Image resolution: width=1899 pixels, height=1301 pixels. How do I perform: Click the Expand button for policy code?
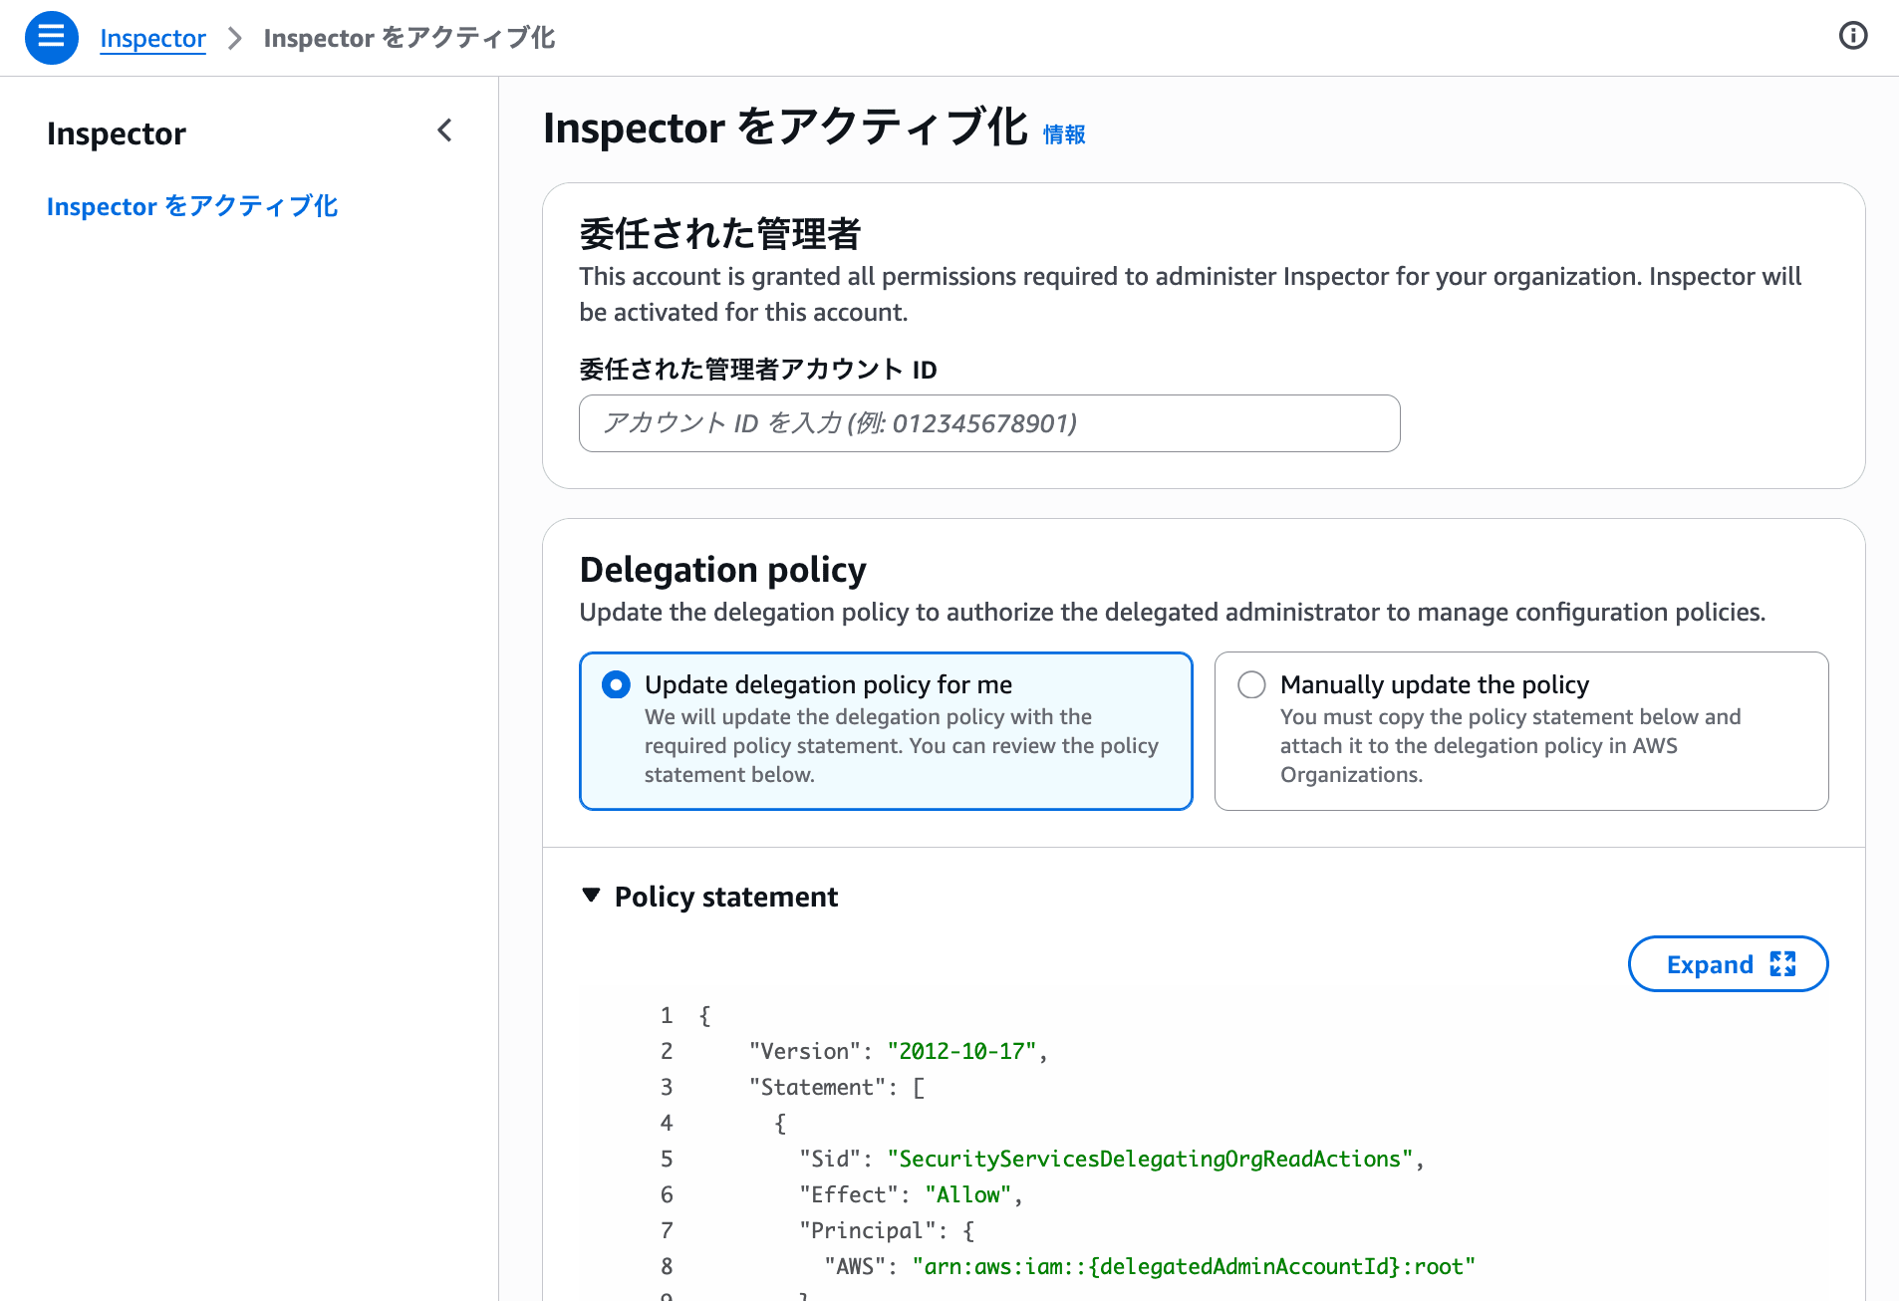(1728, 964)
